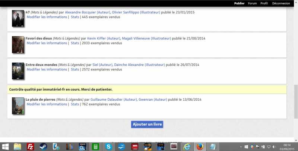
Task: Click La pluie de pierres cover thumbnail
Action: click(x=18, y=106)
